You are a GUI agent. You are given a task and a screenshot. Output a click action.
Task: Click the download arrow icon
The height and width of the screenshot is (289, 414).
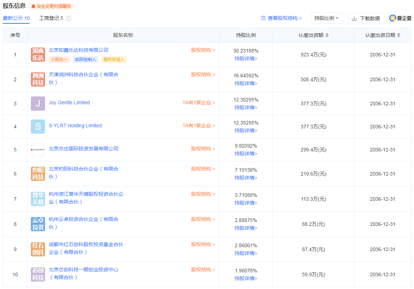point(354,18)
